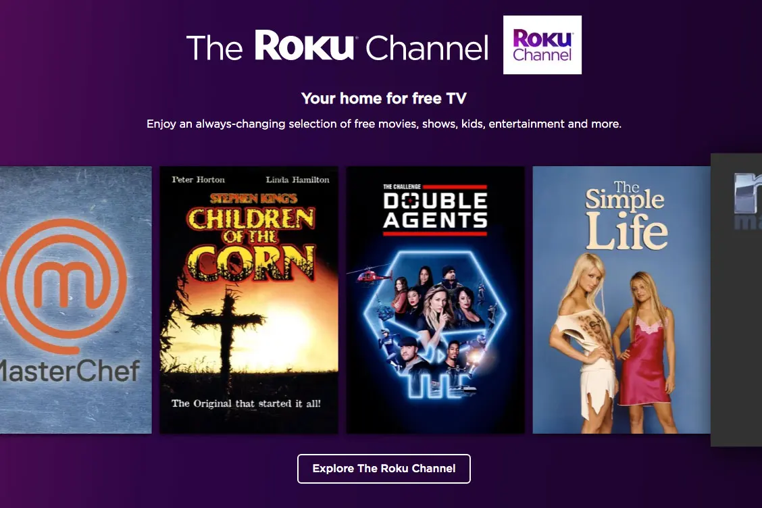Click the purple Roku Channel logo tile
762x508 pixels.
[542, 45]
